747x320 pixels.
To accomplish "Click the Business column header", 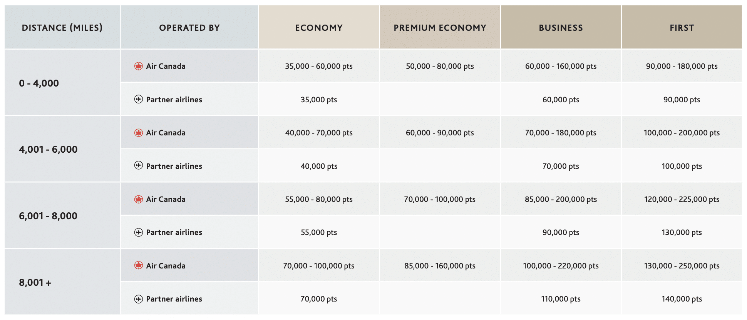I will pos(561,28).
